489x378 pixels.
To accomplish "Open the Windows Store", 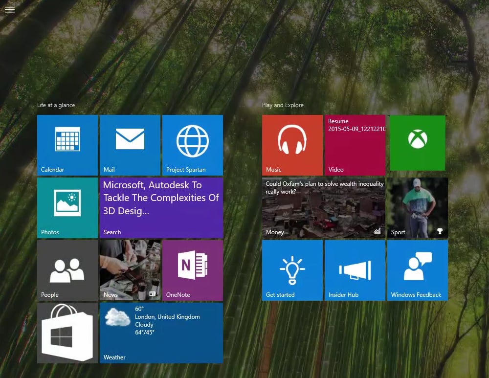I will coord(67,333).
